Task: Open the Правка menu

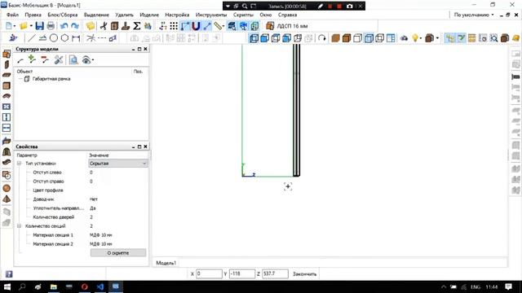Action: pos(33,15)
